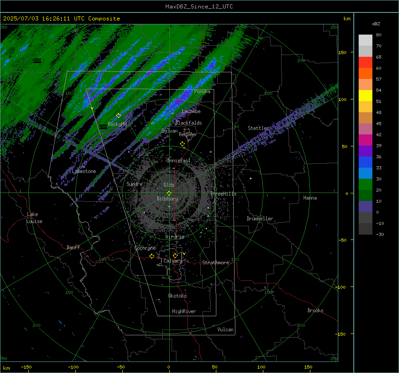The height and width of the screenshot is (373, 399).
Task: Click the 57 value in dBZ legend
Action: [x=379, y=79]
